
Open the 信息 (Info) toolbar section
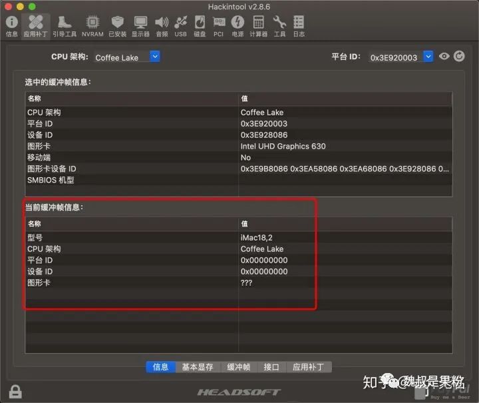(x=11, y=26)
